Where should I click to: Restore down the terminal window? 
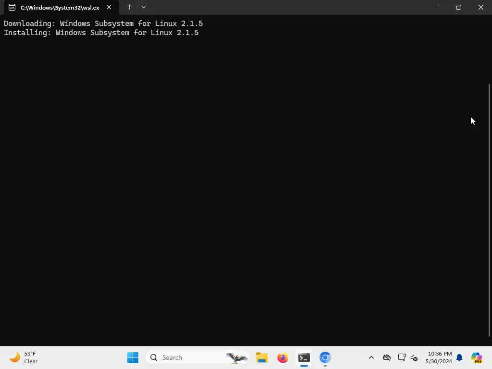pos(458,7)
